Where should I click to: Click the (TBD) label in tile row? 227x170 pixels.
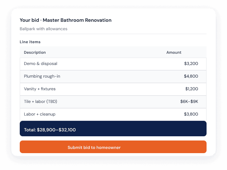(52, 102)
